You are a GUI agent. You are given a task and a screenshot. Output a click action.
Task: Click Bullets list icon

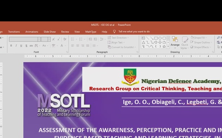[73, 39]
